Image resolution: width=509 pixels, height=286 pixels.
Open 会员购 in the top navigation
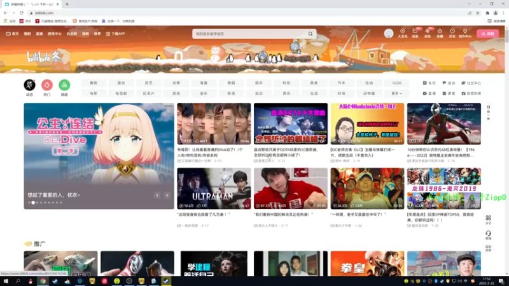point(72,34)
